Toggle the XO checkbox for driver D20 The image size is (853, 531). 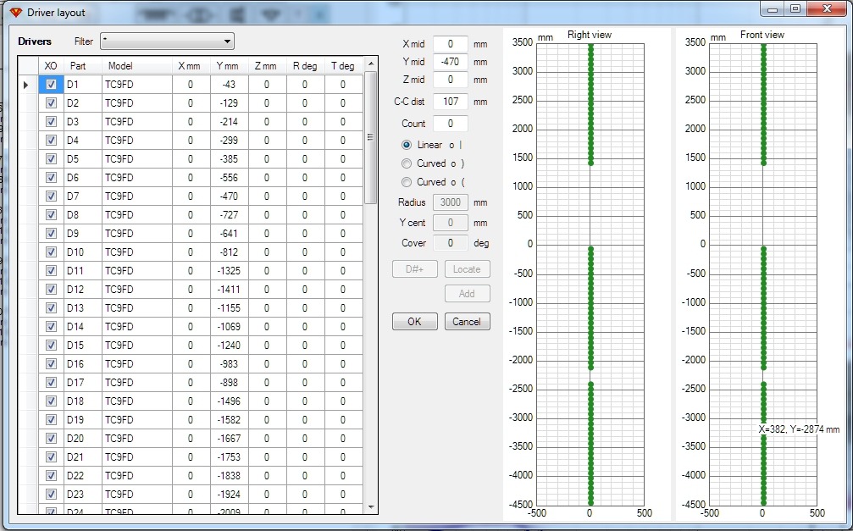click(51, 438)
